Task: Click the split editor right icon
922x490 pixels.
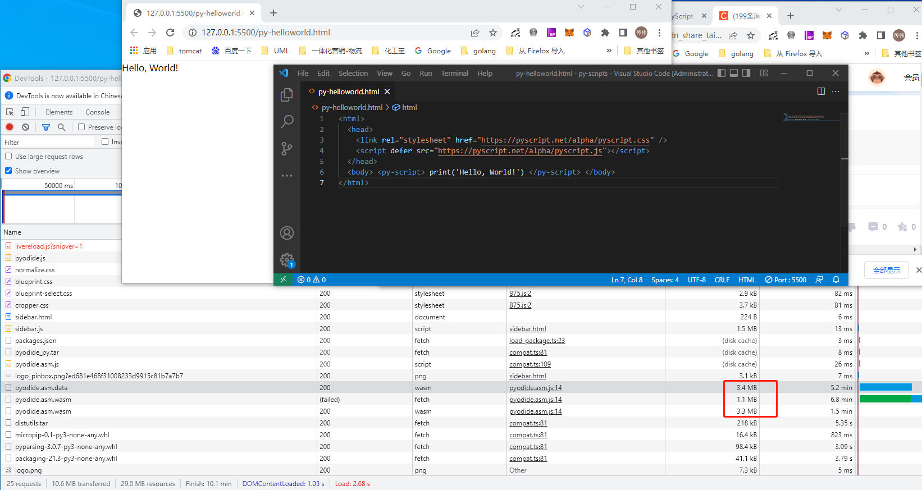Action: 821,91
